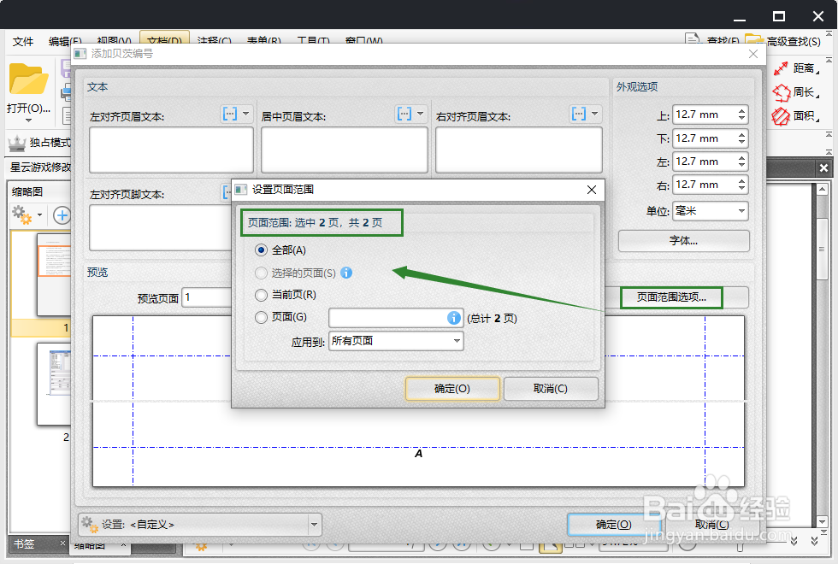Open the 应用到 所有页面 dropdown
The height and width of the screenshot is (564, 838).
[x=396, y=340]
